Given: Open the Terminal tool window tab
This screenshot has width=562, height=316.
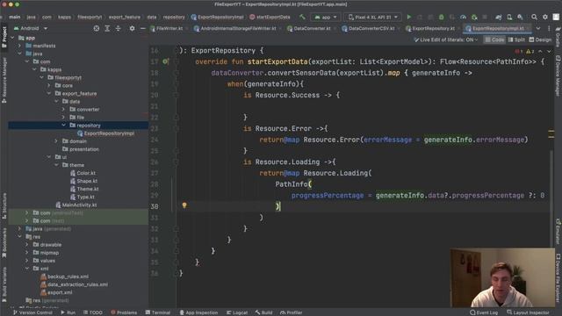Looking at the screenshot, I should pos(158,312).
